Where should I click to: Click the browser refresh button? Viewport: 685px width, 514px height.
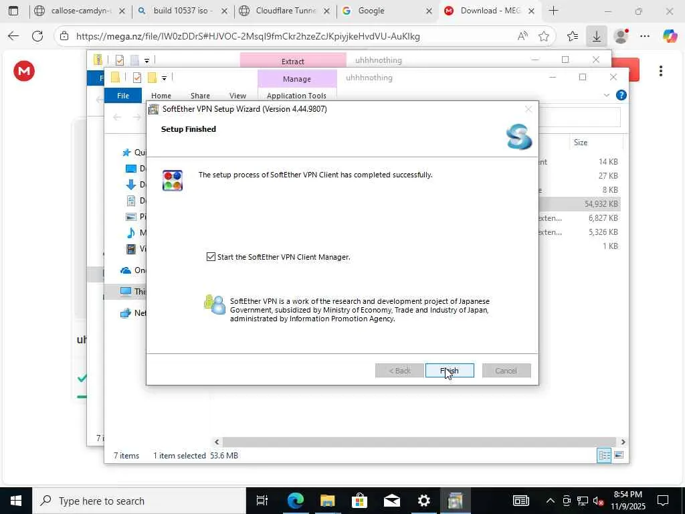coord(37,36)
